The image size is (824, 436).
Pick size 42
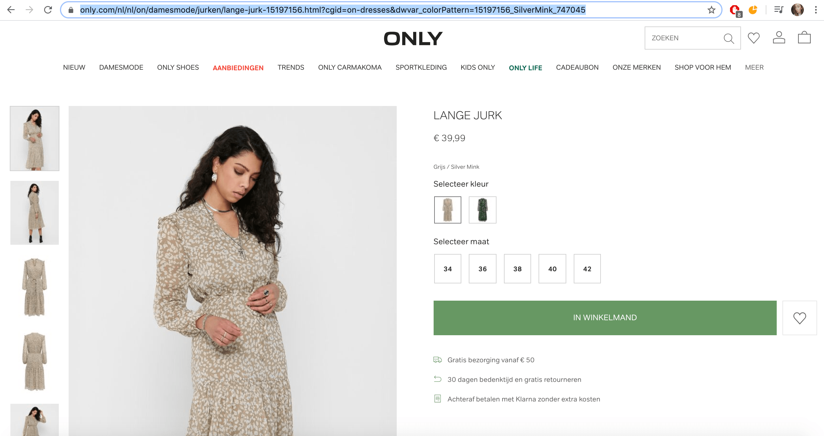click(x=587, y=269)
